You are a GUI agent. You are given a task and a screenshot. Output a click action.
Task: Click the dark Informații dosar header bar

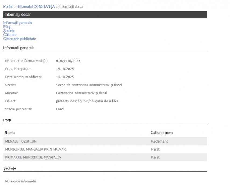105,15
